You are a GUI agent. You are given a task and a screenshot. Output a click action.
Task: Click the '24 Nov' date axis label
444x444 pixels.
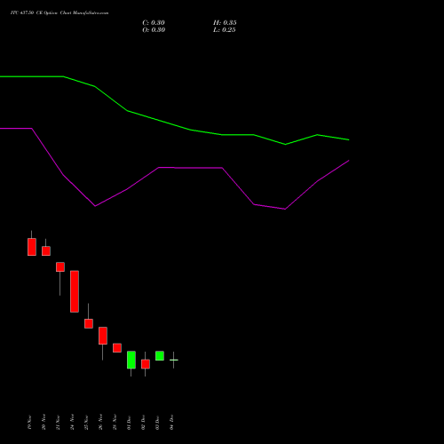click(72, 422)
